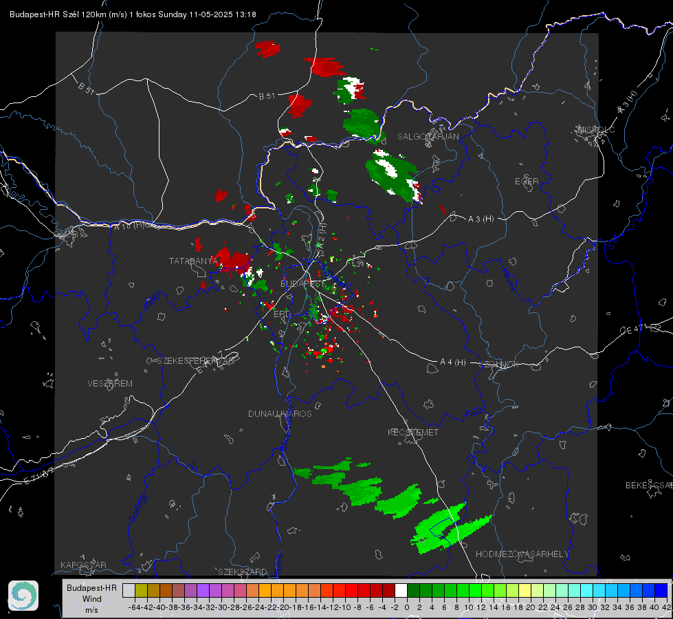Click the TATABÁNYA city label
This screenshot has width=673, height=619.
pos(193,261)
